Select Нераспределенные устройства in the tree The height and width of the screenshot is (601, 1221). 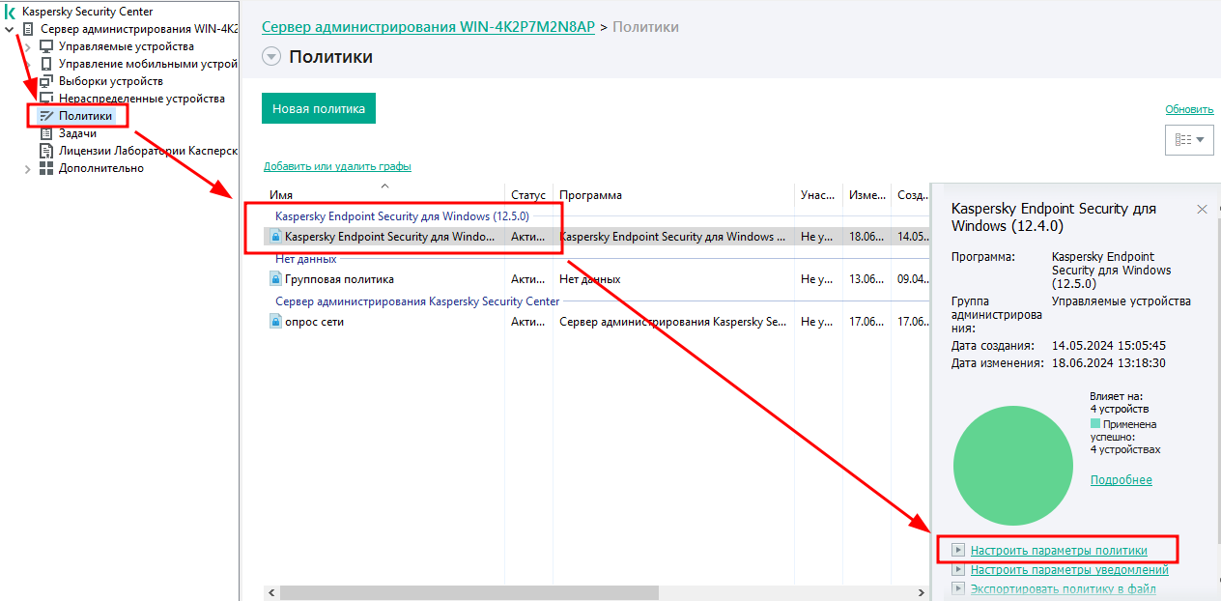142,99
